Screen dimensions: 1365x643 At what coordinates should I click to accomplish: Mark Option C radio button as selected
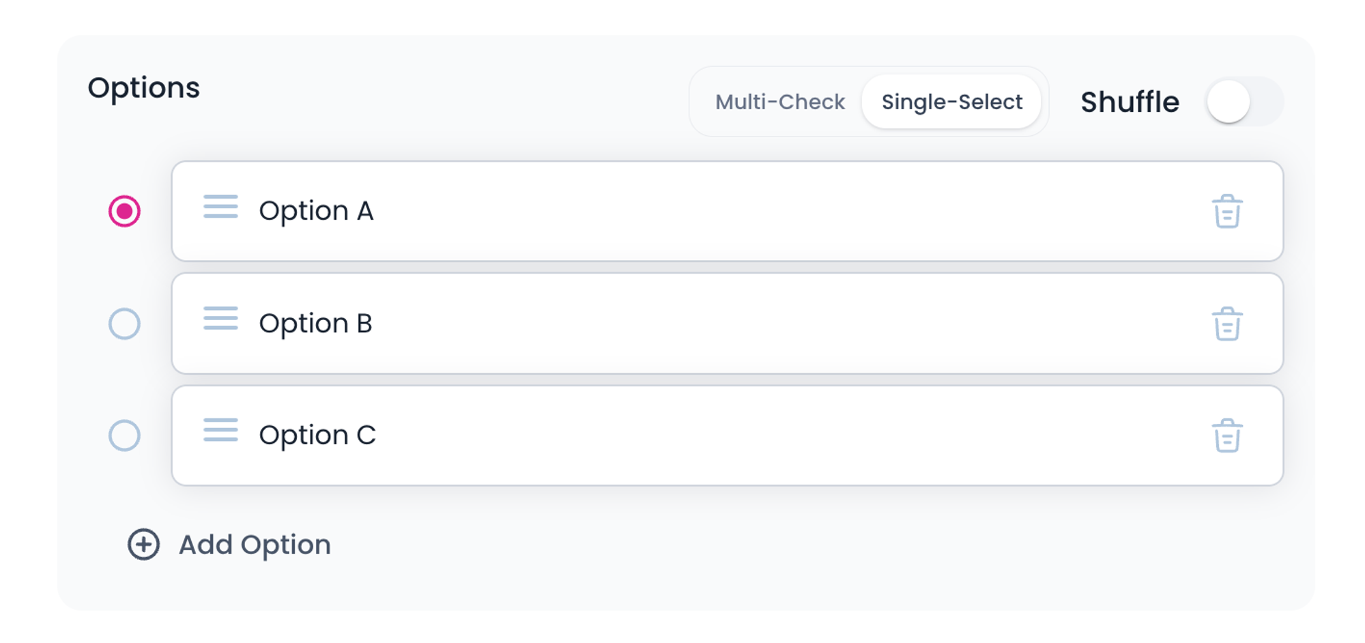pyautogui.click(x=124, y=435)
